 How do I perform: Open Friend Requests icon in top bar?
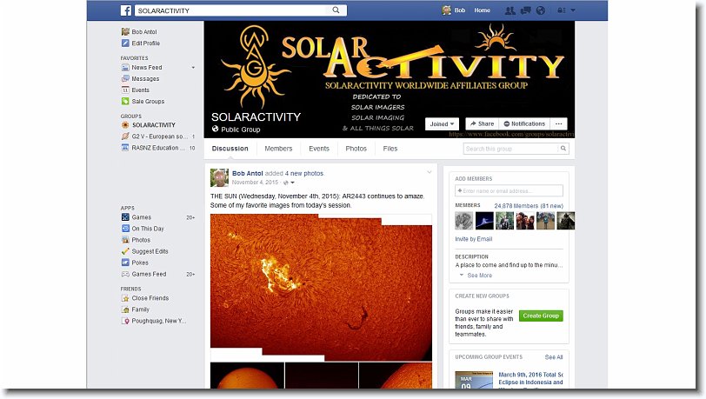click(510, 10)
